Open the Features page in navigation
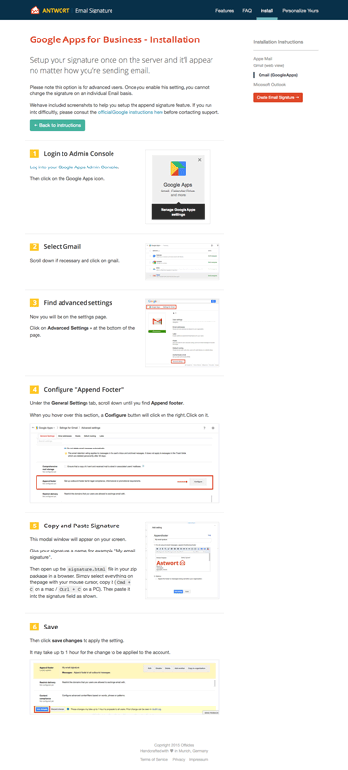 click(x=225, y=11)
